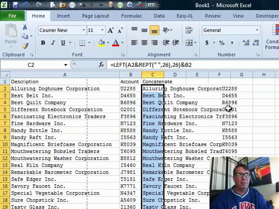Open Merge and Center dropdown arrow

[x=195, y=43]
